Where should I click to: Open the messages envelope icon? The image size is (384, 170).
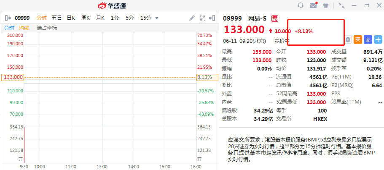[314, 5]
